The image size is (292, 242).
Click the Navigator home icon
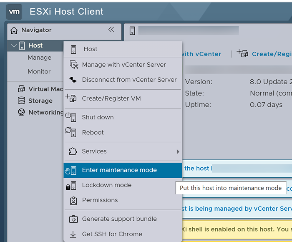14,30
